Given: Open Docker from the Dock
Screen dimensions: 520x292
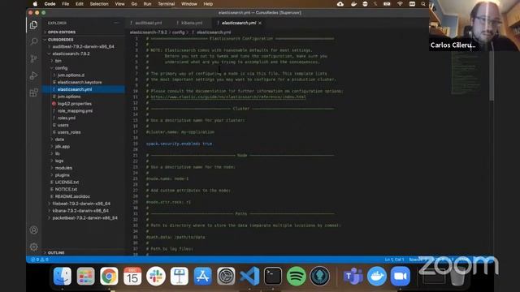Looking at the screenshot, I should click(377, 276).
